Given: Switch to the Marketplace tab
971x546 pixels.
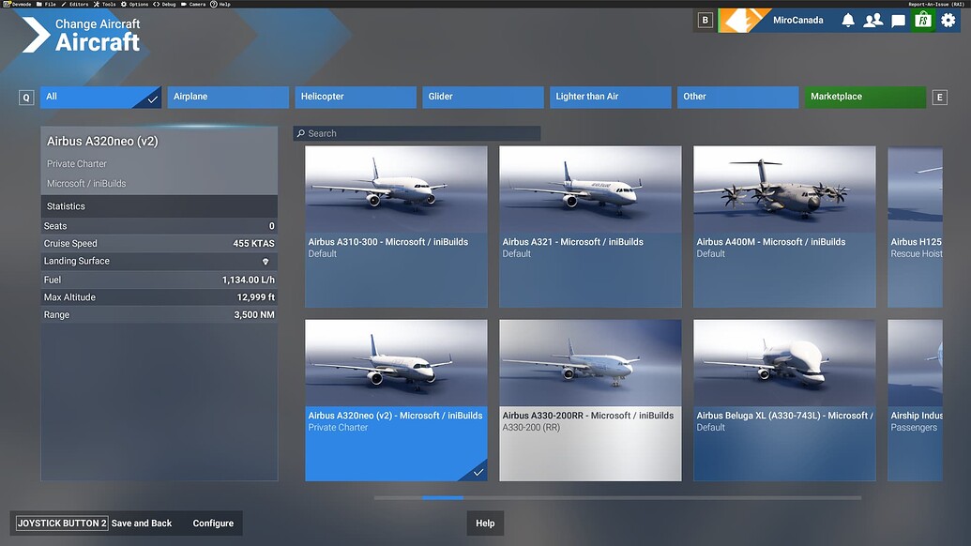Looking at the screenshot, I should coord(864,97).
